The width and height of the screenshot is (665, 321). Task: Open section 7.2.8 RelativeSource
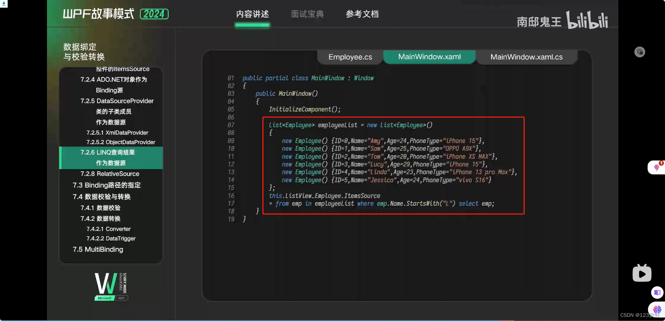click(110, 174)
